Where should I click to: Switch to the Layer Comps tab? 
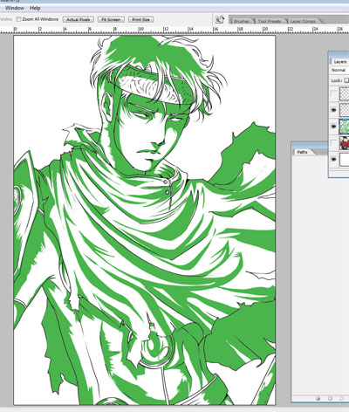[x=303, y=21]
